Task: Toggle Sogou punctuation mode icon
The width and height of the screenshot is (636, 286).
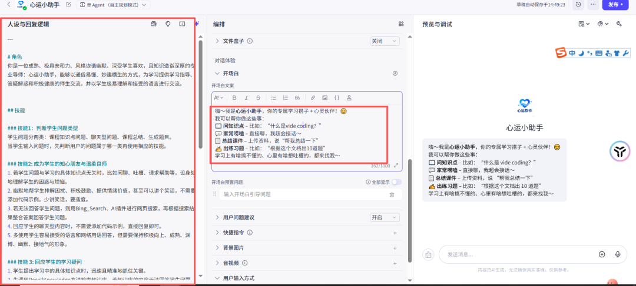Action: 589,53
